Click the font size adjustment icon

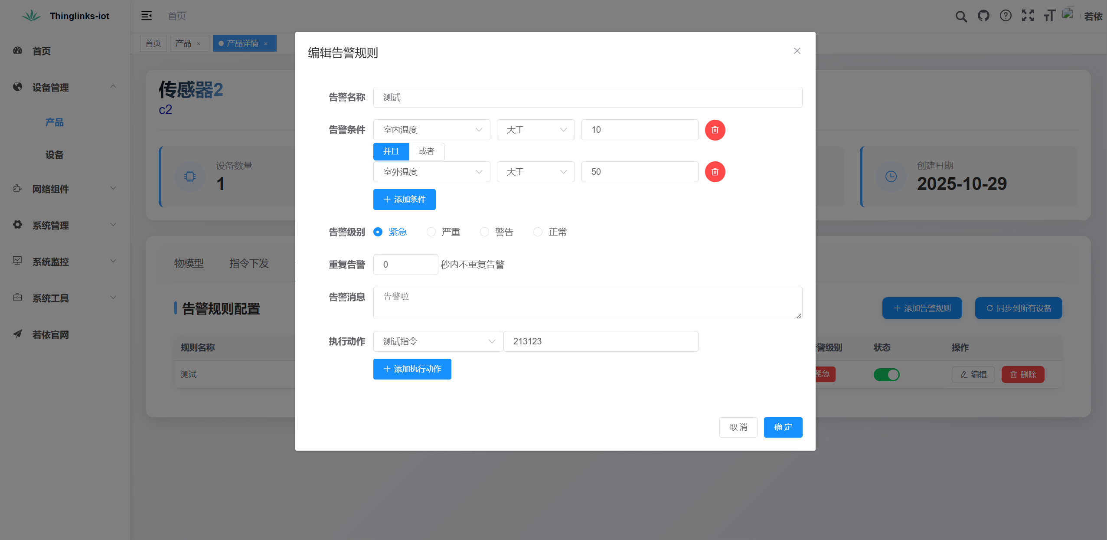point(1049,16)
